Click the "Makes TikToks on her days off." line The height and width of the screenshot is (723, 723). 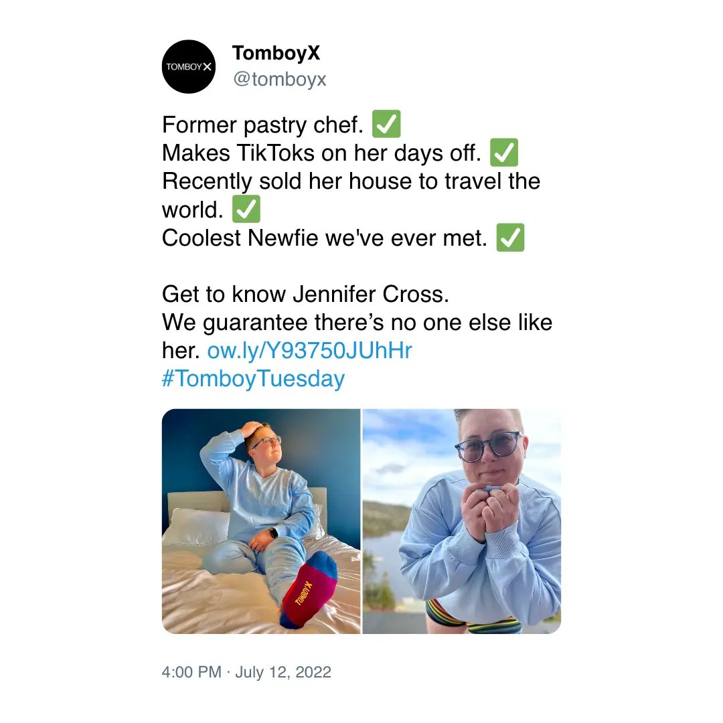click(321, 153)
